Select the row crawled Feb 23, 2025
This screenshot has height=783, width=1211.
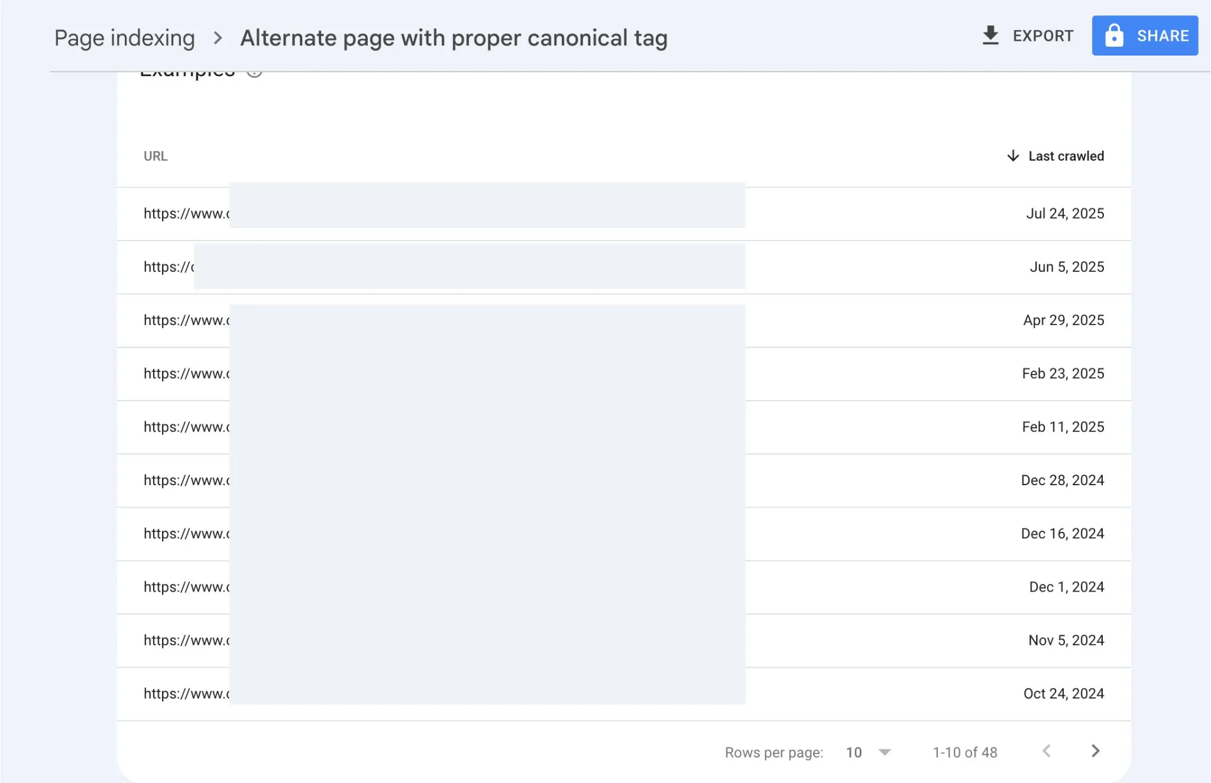[624, 374]
